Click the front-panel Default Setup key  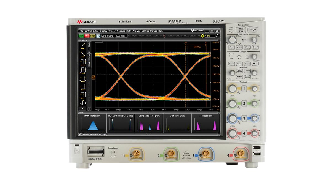(255, 47)
